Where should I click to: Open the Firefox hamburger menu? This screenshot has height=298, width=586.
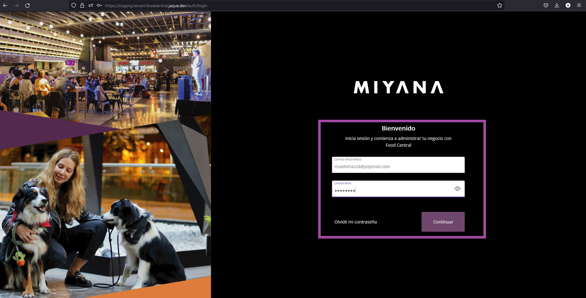579,6
